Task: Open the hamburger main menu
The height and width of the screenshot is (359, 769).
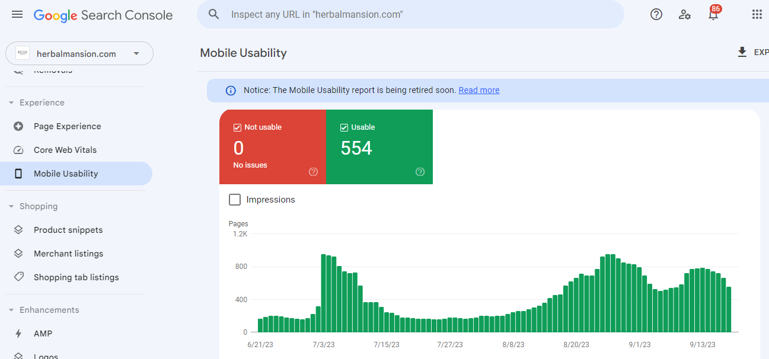Action: pyautogui.click(x=17, y=14)
